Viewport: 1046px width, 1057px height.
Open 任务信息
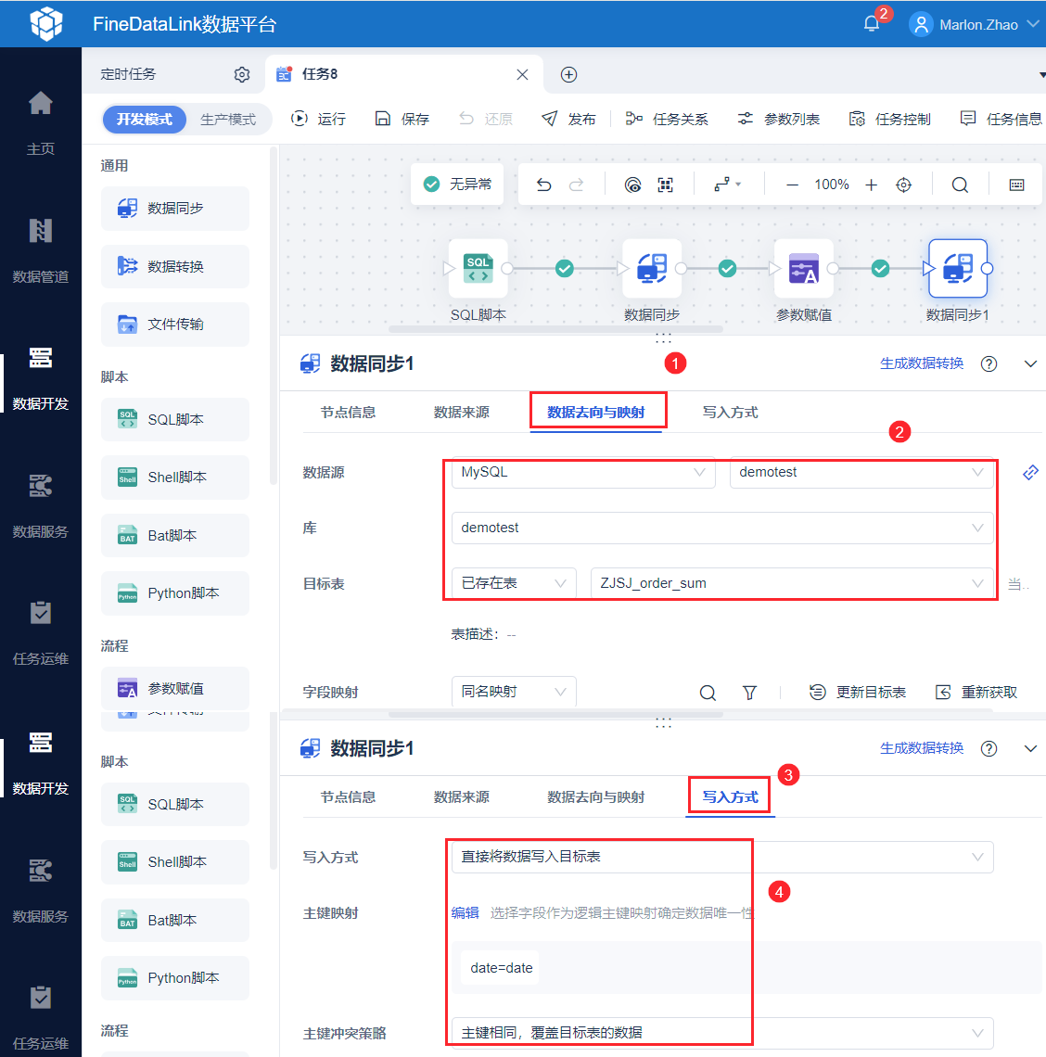[x=1001, y=120]
